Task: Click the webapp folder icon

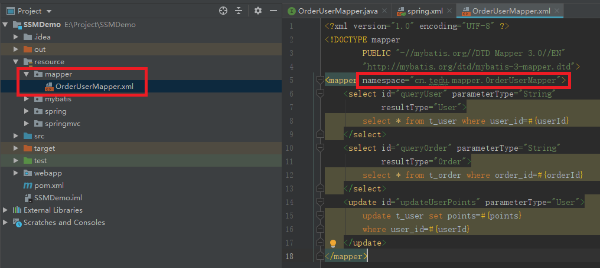Action: 28,173
